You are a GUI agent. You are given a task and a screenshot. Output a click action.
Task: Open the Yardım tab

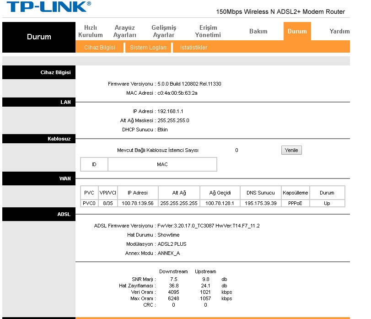point(339,31)
